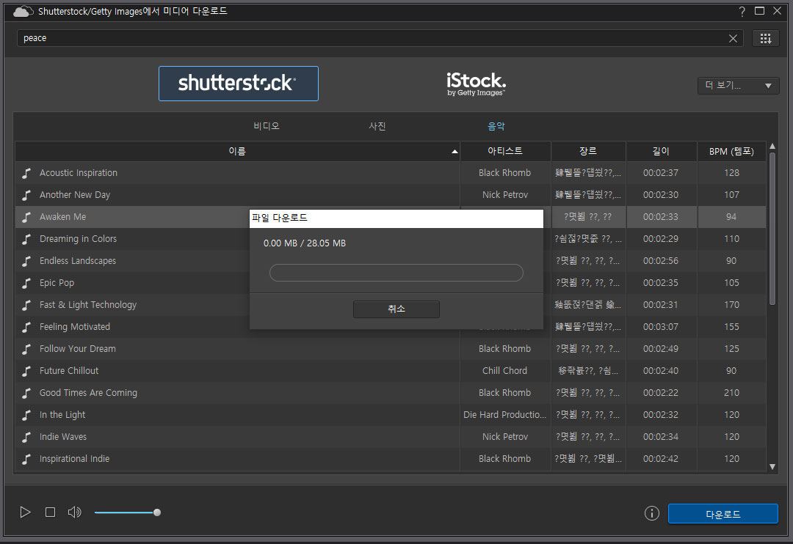This screenshot has height=544, width=793.
Task: Click the music note icon for In the Light
Action: coord(27,415)
